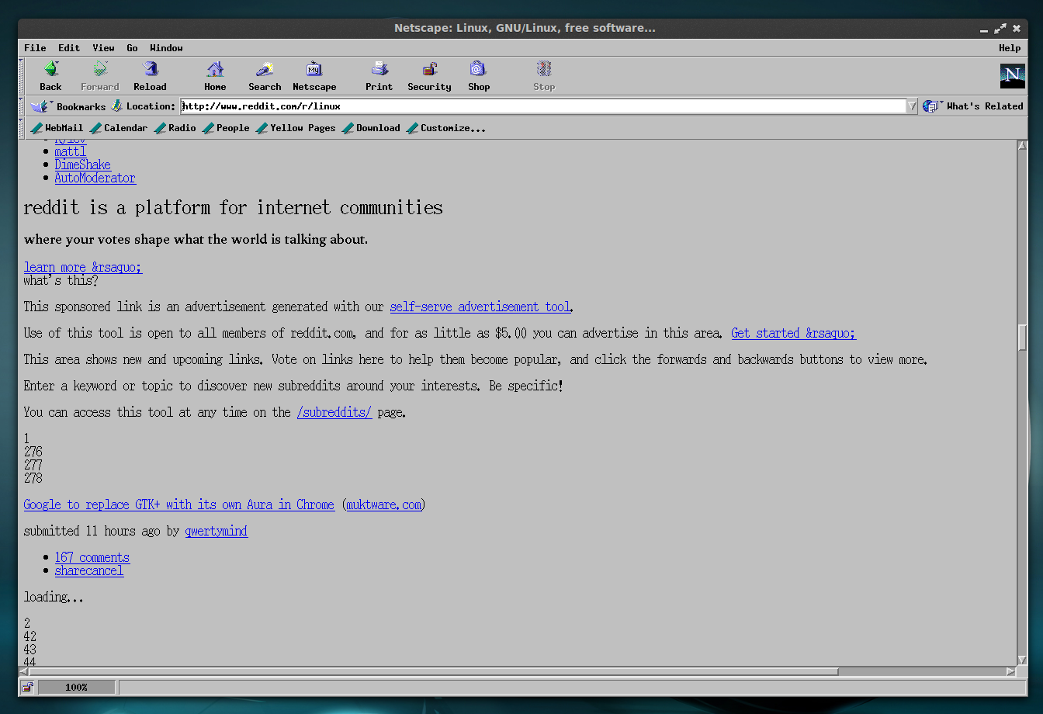Screen dimensions: 1043x714
Task: Click the Download personal toolbar icon
Action: coord(371,127)
